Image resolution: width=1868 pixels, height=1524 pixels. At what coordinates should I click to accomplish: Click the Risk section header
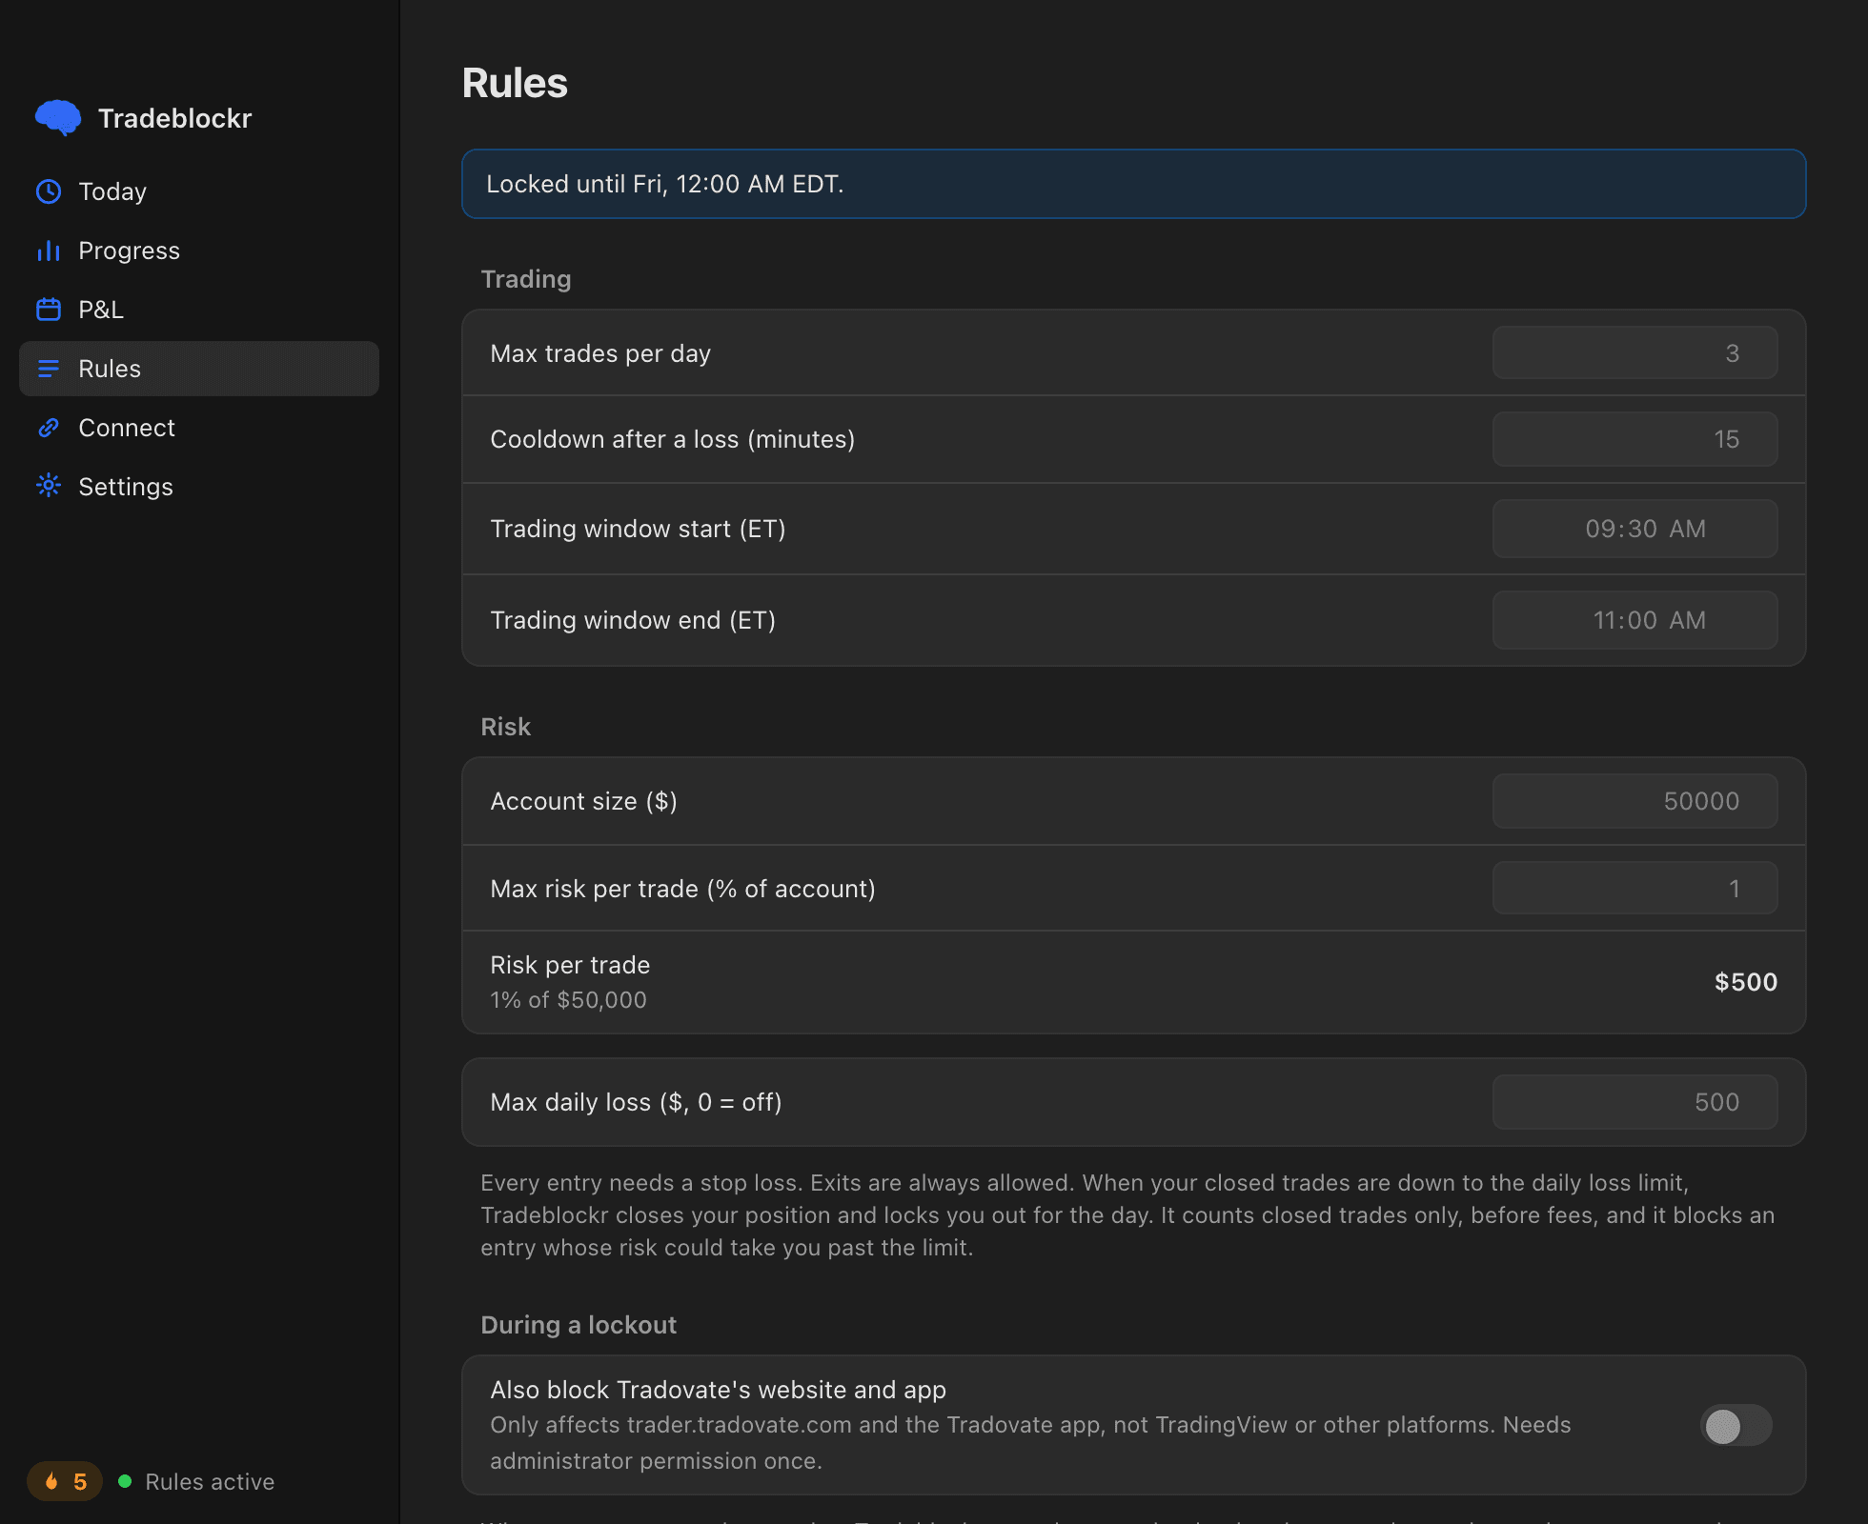coord(505,727)
